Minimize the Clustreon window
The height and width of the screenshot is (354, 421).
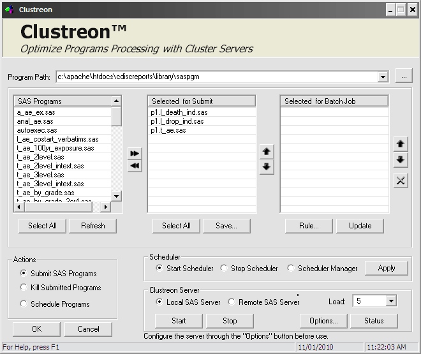pos(390,10)
